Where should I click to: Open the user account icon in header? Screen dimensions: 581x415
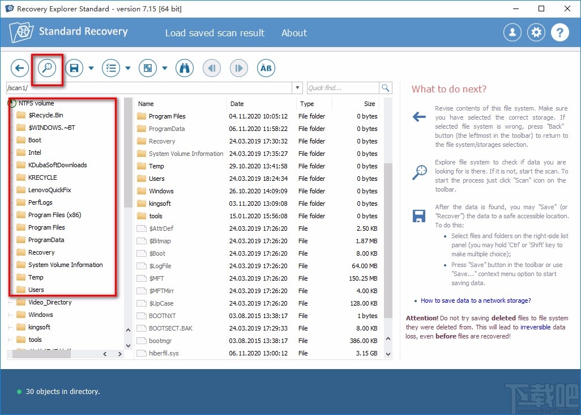pos(512,33)
